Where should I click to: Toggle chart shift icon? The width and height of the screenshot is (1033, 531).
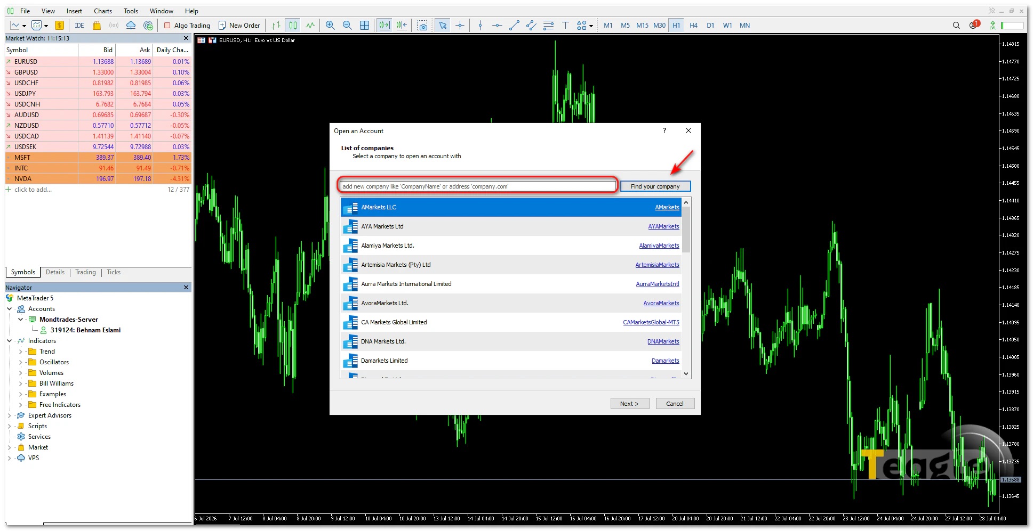pos(402,25)
